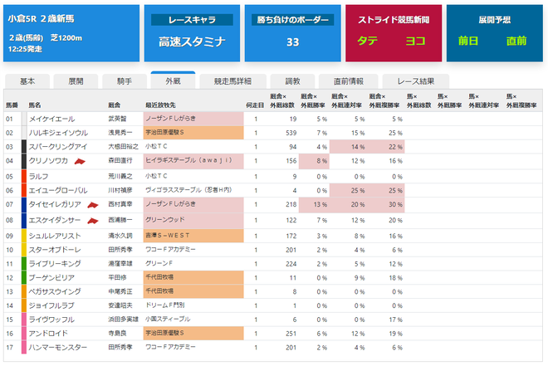Image resolution: width=548 pixels, height=366 pixels.
Task: Click the レースキャラ panel header
Action: 192,20
